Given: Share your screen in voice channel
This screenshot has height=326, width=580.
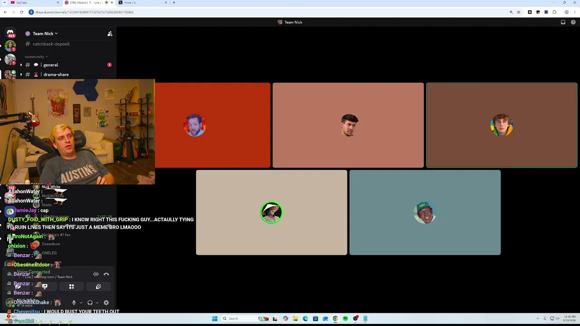Looking at the screenshot, I should [45, 287].
